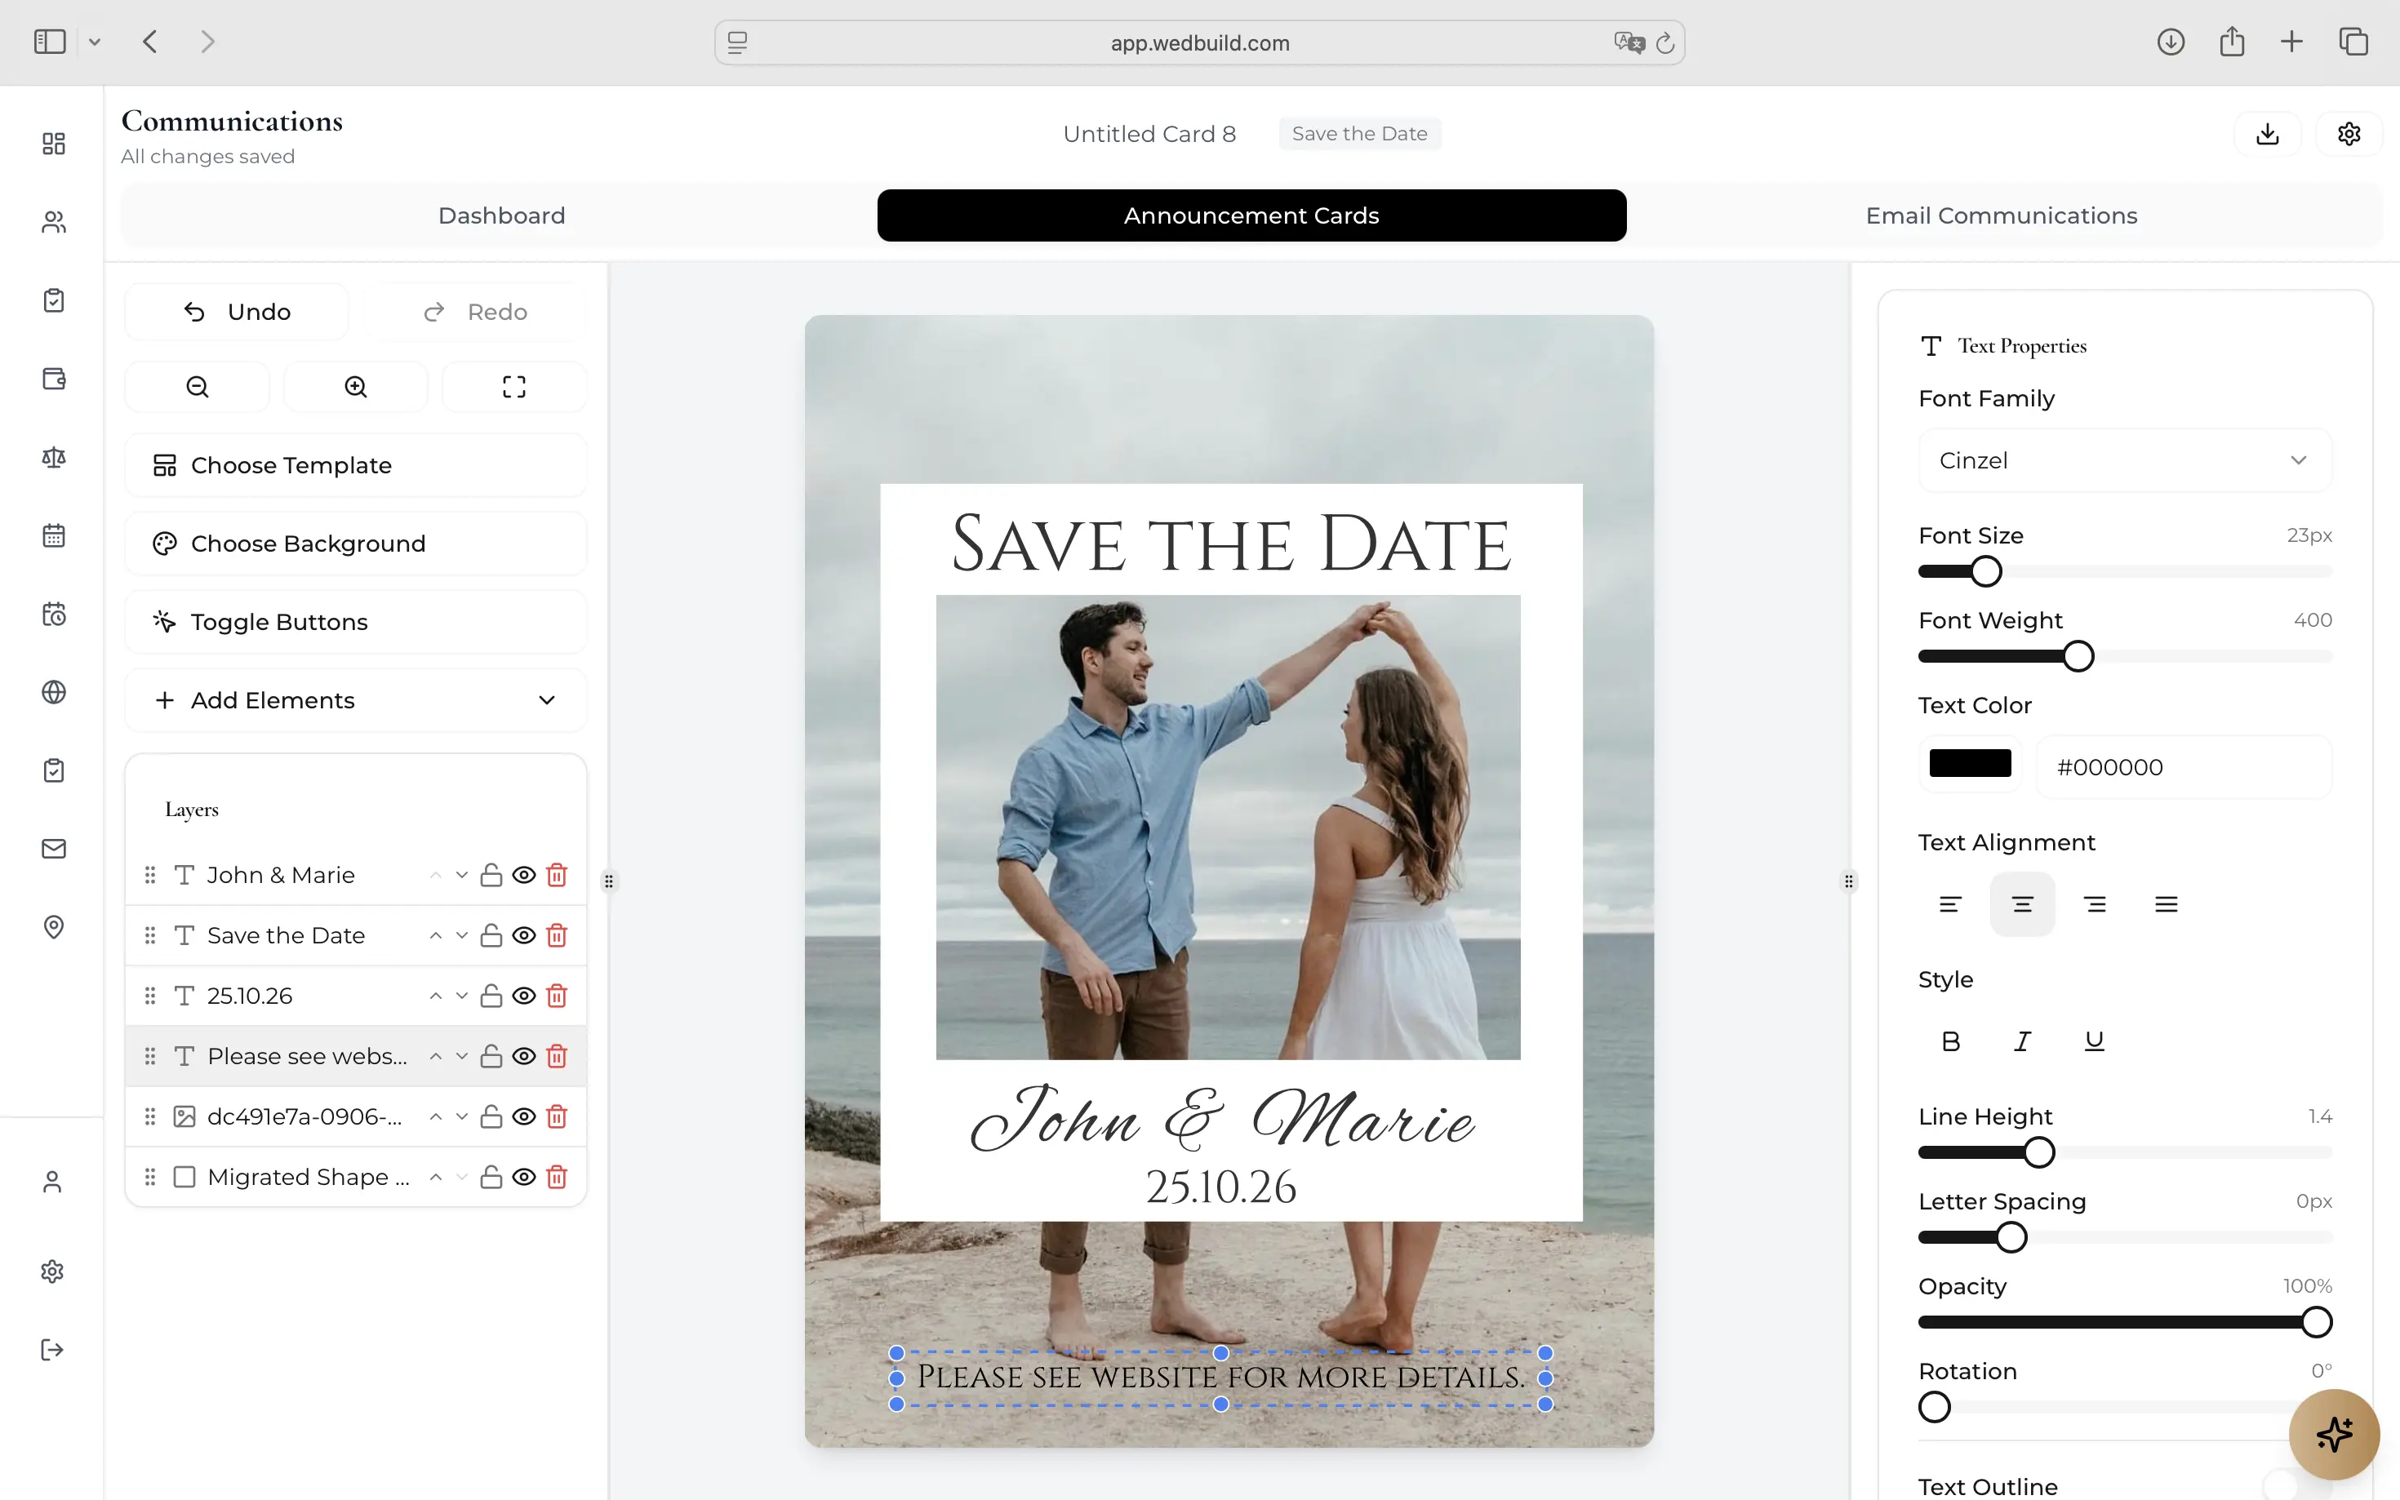The width and height of the screenshot is (2400, 1500).
Task: Switch to the Dashboard tab
Action: point(501,215)
